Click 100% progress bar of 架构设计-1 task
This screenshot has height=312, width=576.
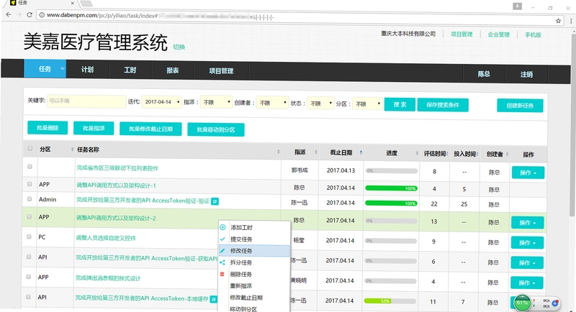pyautogui.click(x=391, y=188)
